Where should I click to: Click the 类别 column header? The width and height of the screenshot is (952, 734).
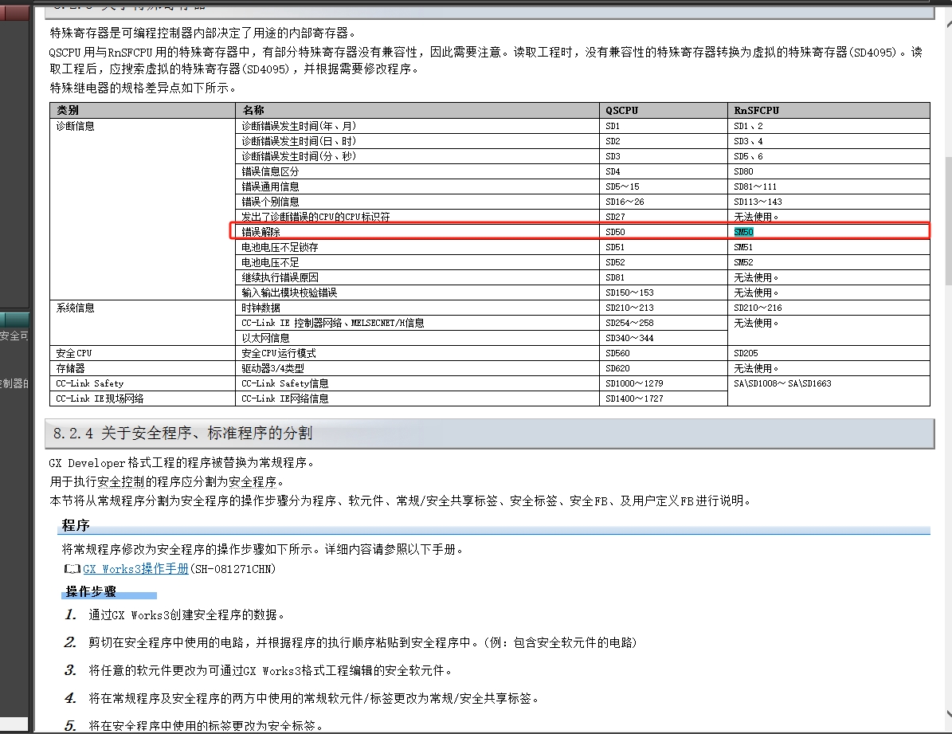pos(68,111)
